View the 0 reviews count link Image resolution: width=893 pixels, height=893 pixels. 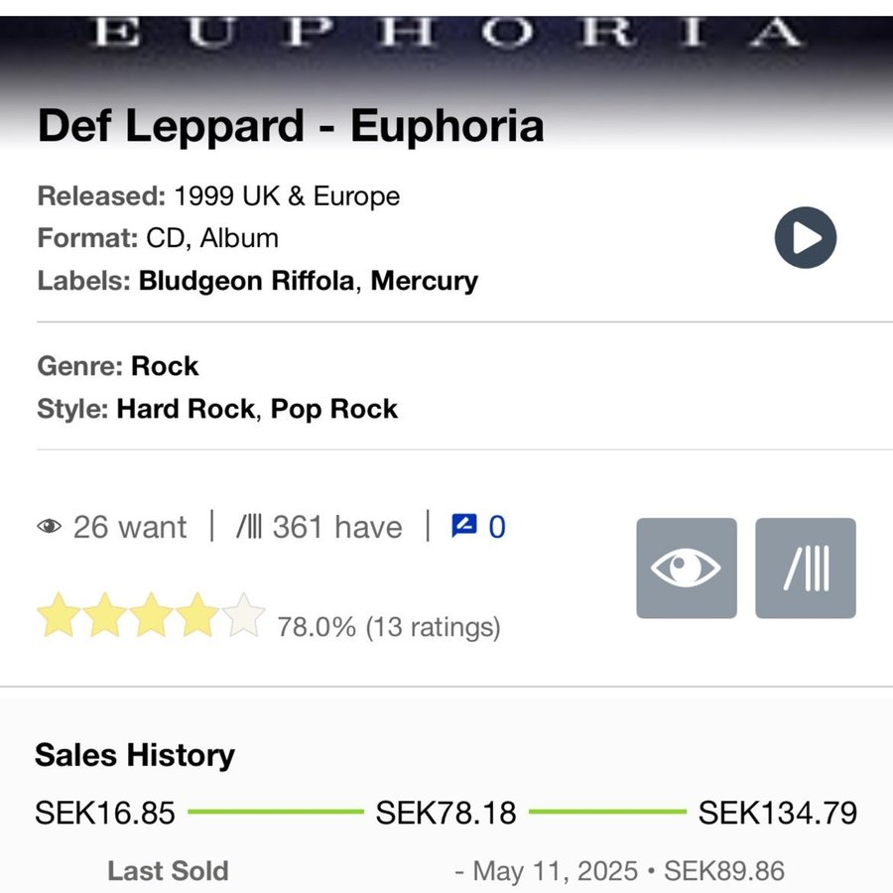point(497,527)
